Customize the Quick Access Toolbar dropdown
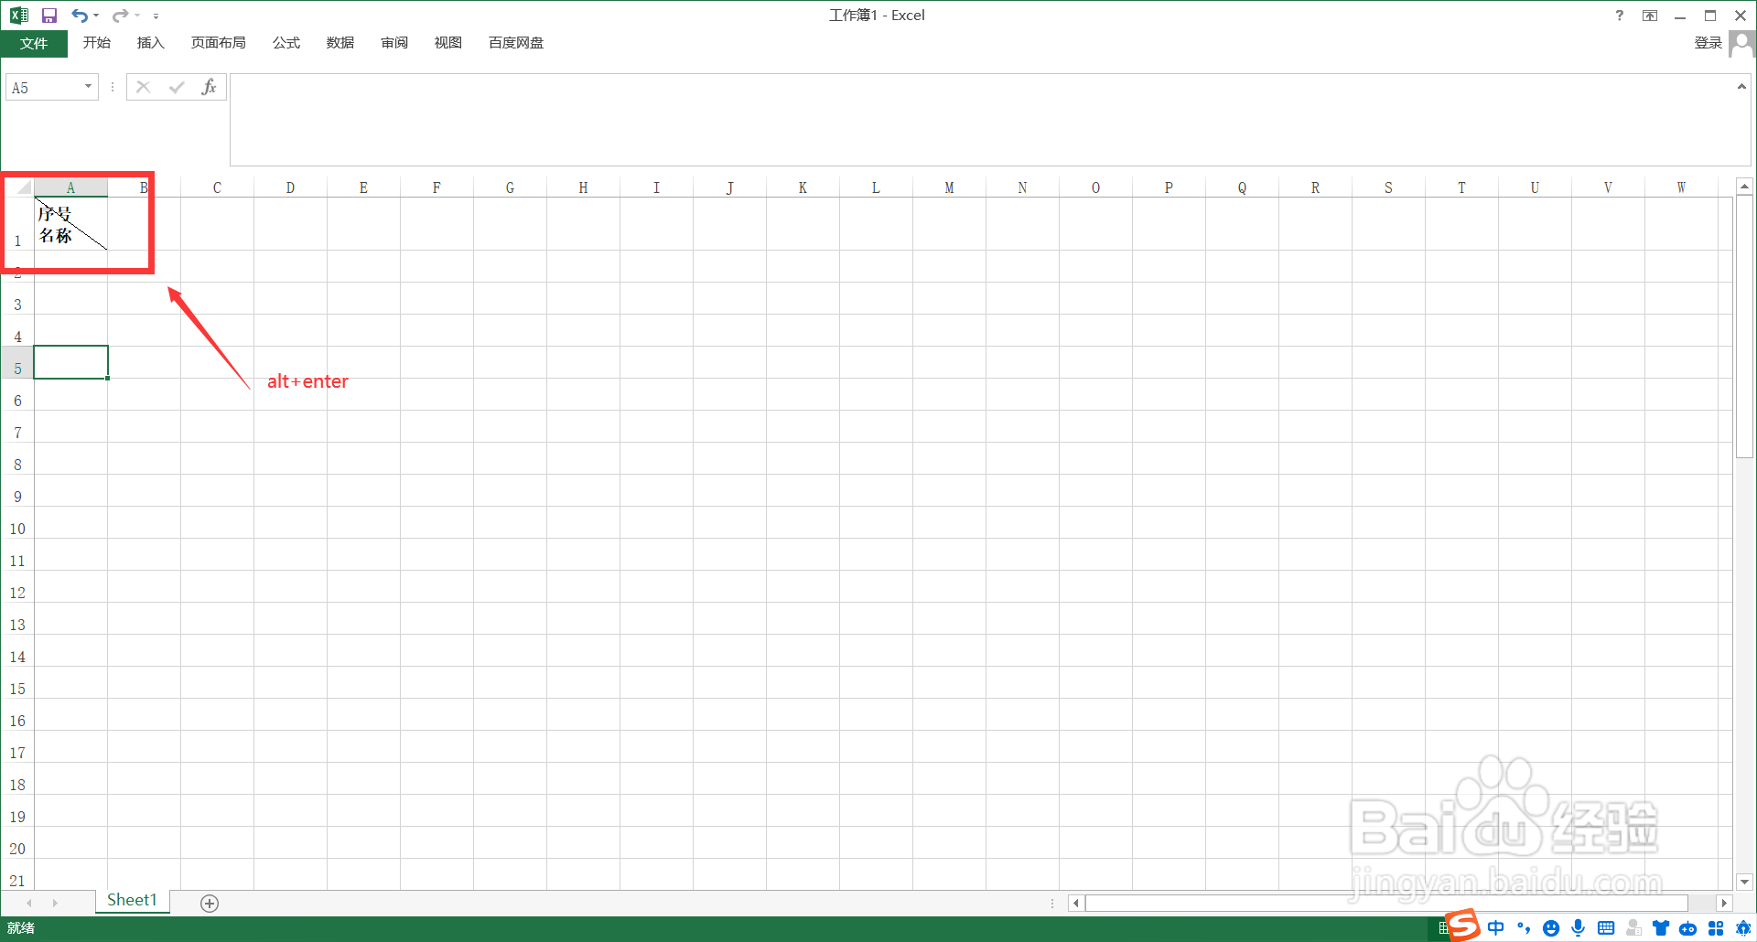Viewport: 1757px width, 942px height. pyautogui.click(x=156, y=16)
